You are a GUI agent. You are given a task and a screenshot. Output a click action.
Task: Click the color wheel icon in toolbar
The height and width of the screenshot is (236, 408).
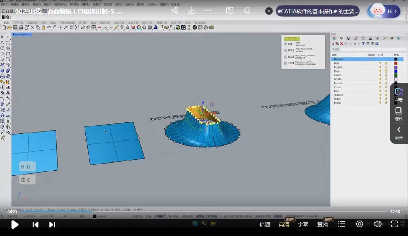139,28
